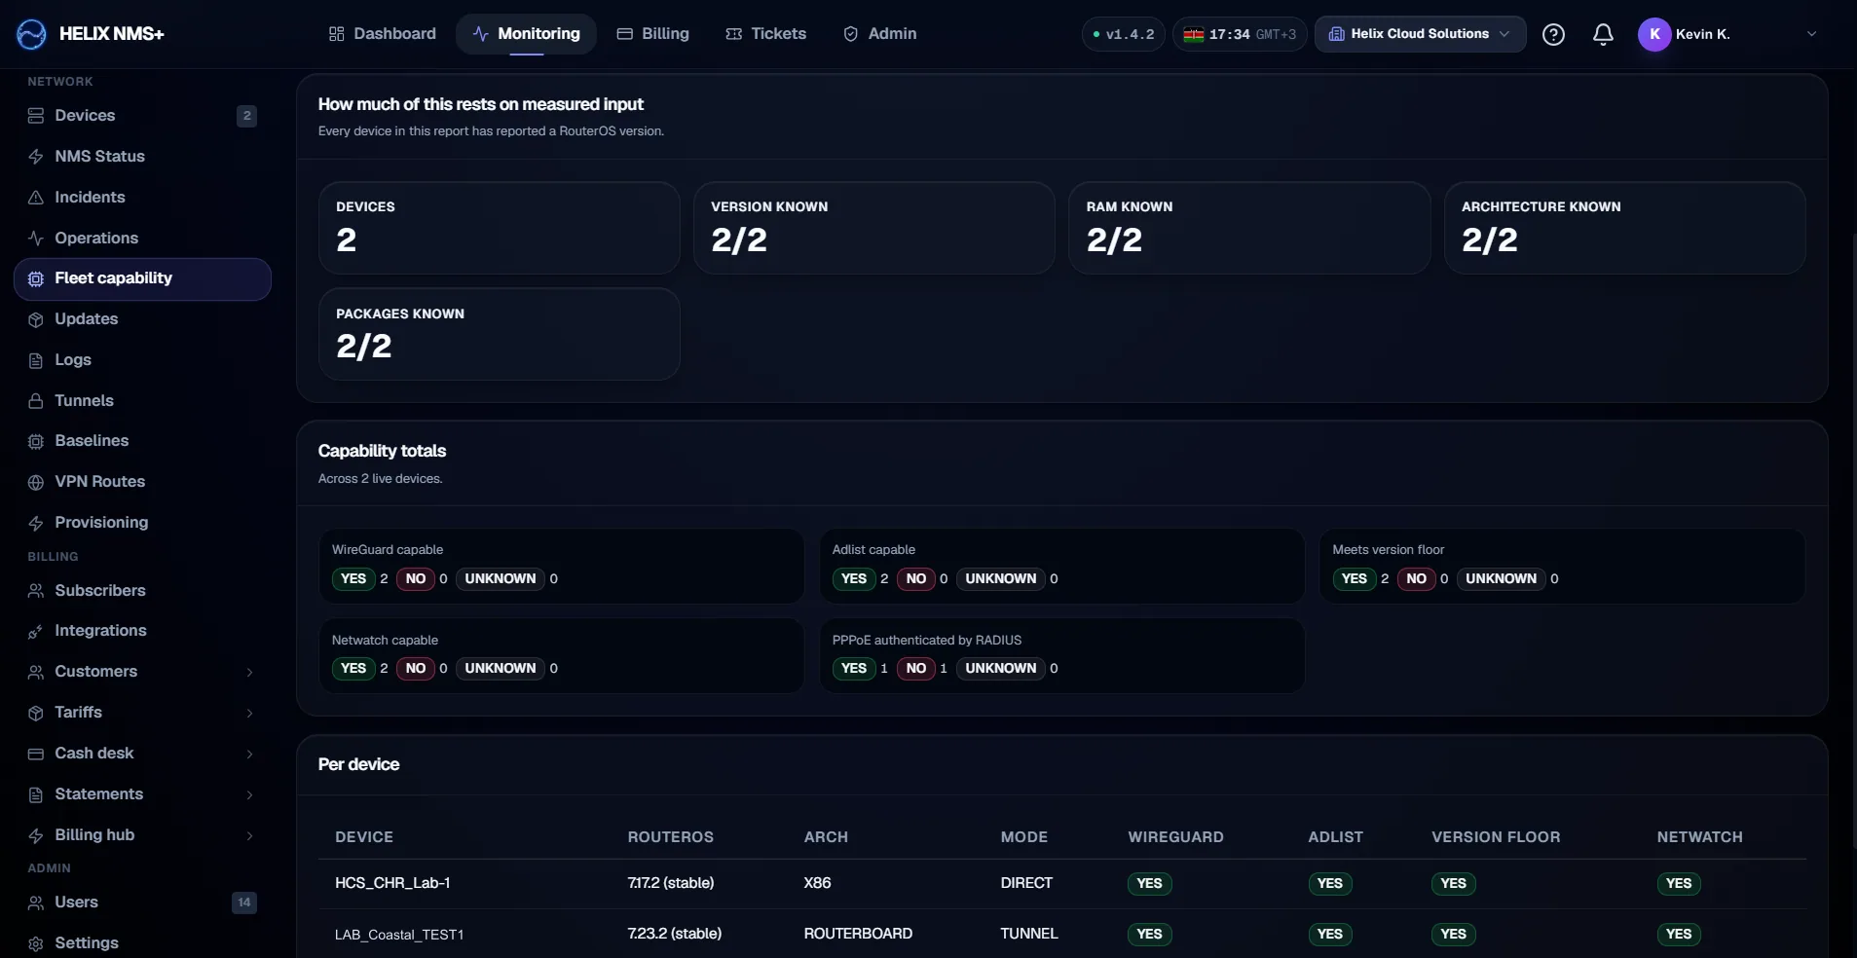Click the 17:34 GMT+3 time badge
The width and height of the screenshot is (1857, 958).
1240,34
